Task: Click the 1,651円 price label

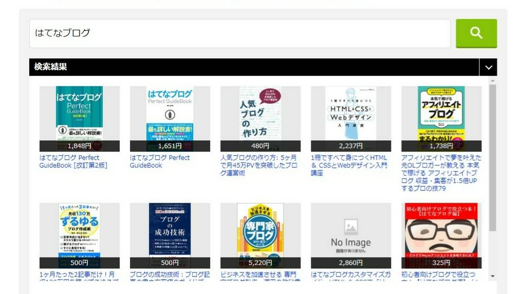Action: pyautogui.click(x=170, y=146)
